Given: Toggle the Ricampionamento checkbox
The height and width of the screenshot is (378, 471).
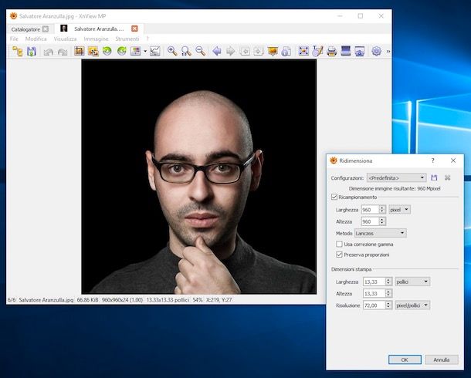Looking at the screenshot, I should 334,197.
